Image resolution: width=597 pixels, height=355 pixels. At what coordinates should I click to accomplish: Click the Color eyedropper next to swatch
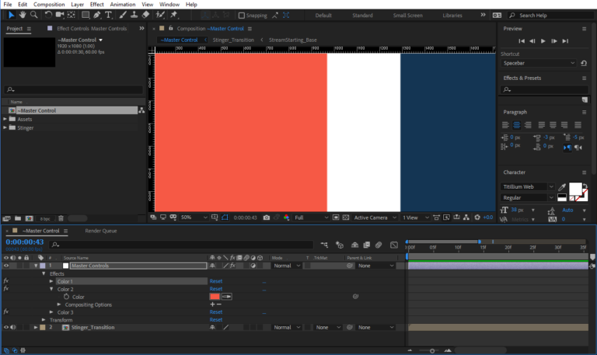[x=226, y=296]
